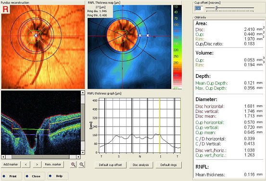Click the B-scan horizontal scrollbar right arrow

(x=78, y=157)
